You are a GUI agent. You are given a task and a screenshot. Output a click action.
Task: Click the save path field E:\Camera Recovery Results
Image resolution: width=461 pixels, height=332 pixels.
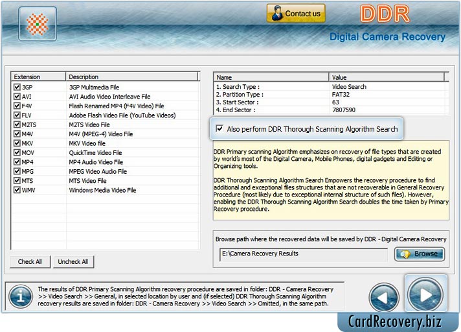pos(304,254)
